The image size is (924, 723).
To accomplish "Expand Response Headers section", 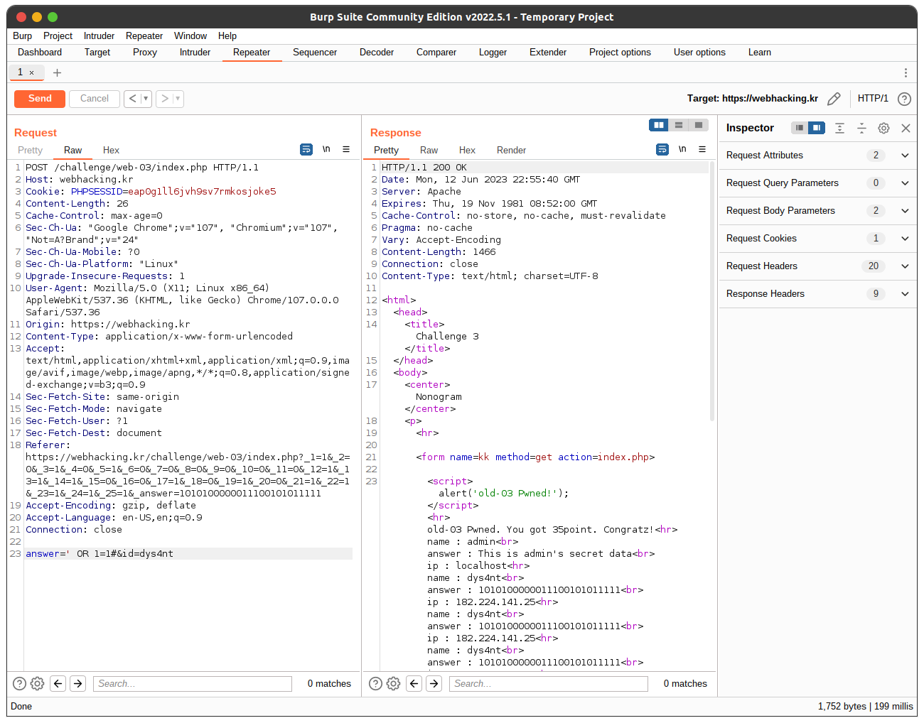I will 817,294.
